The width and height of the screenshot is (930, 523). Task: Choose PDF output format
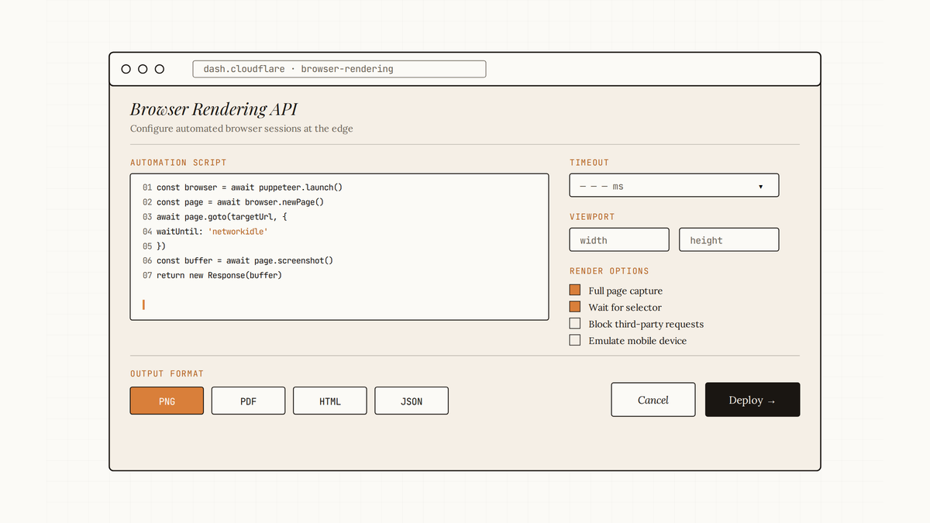pos(248,401)
